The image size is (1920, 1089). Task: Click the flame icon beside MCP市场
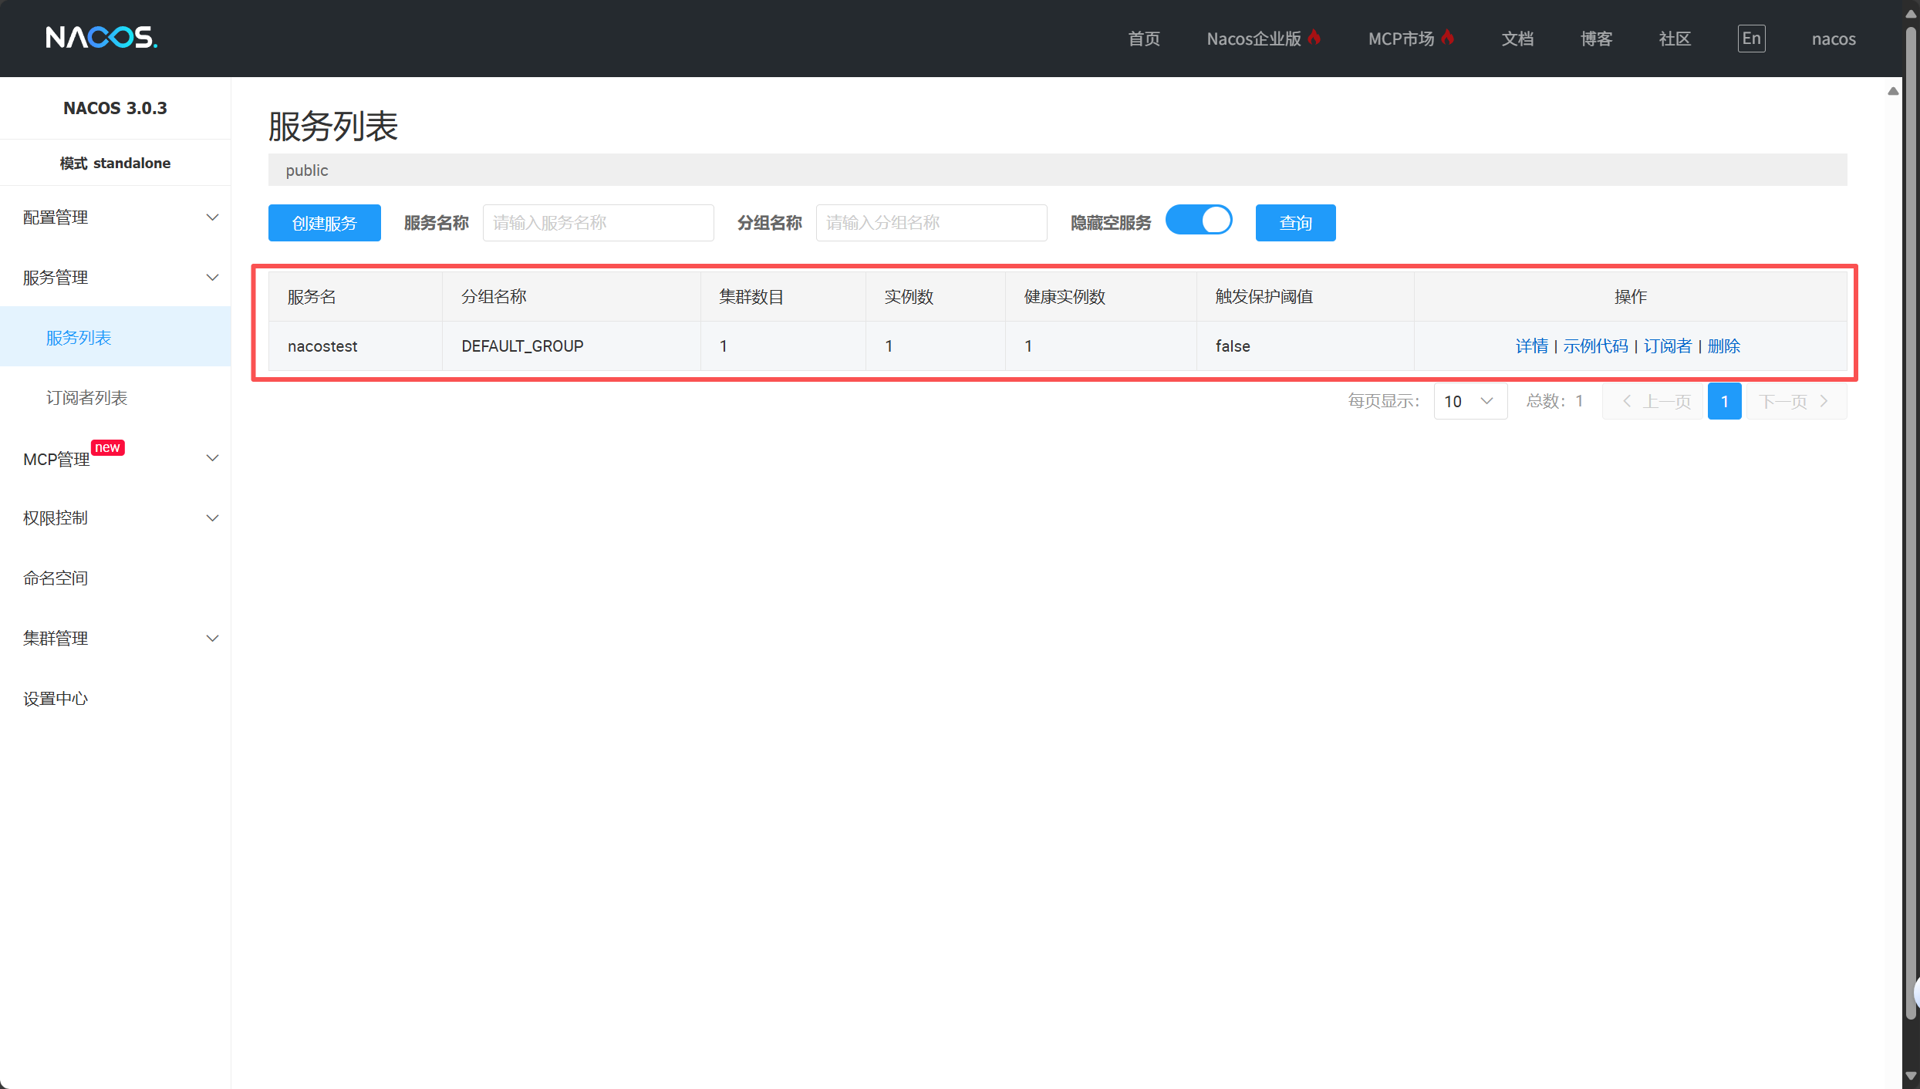1447,37
